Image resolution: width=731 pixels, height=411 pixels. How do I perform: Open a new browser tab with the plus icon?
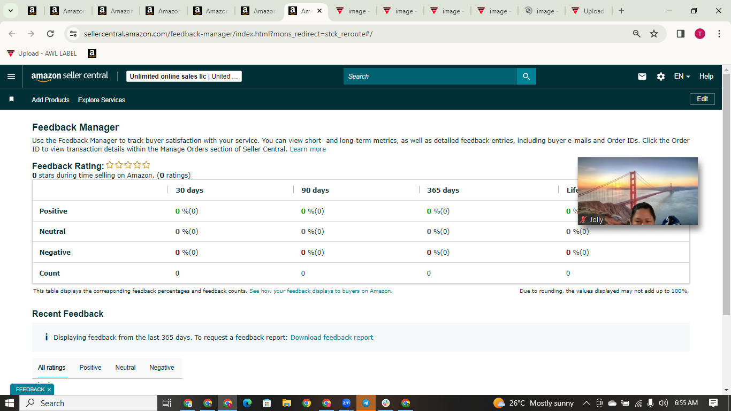coord(621,11)
